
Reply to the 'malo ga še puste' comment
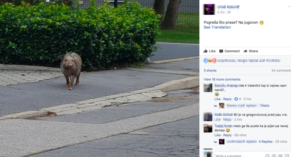click(227, 135)
